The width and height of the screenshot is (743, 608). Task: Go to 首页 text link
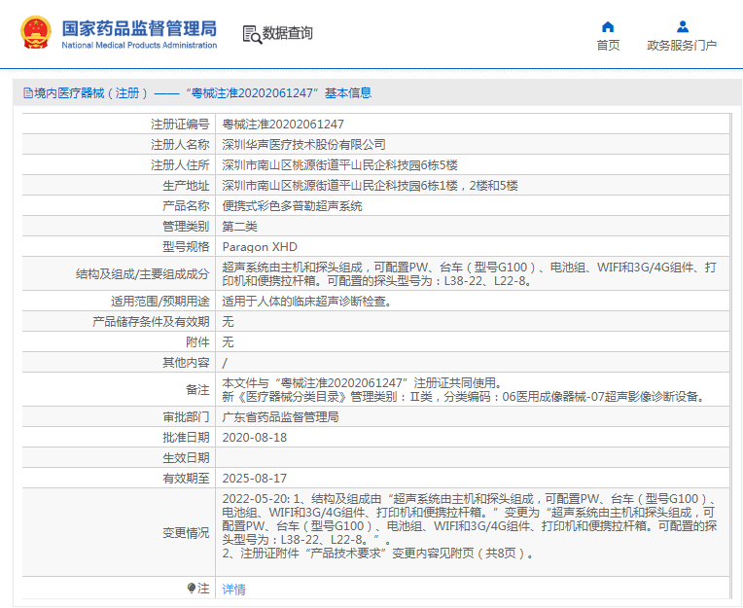coord(608,46)
